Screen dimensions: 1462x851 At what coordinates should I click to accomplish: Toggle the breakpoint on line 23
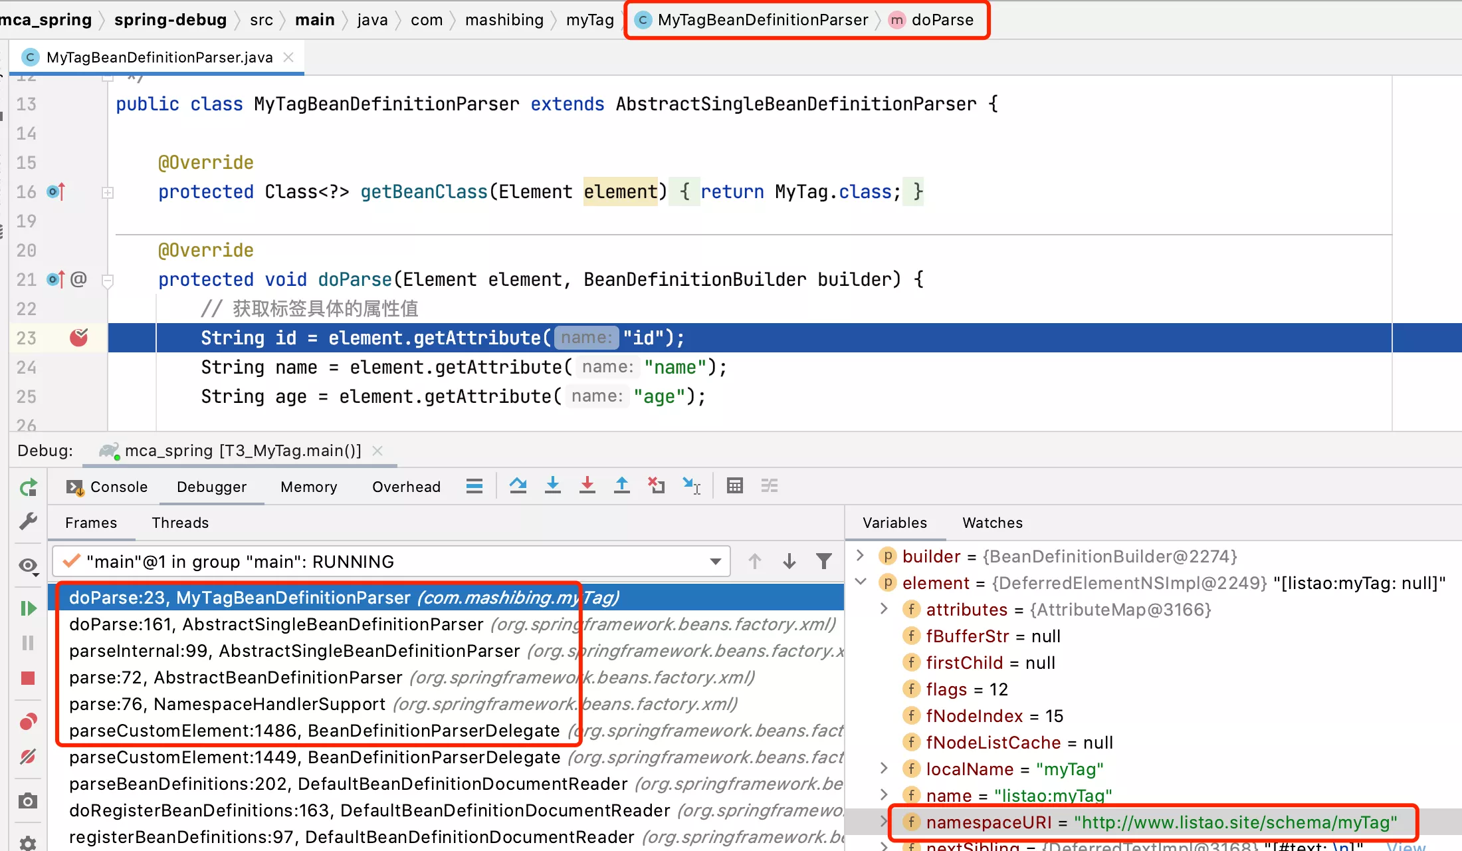79,338
